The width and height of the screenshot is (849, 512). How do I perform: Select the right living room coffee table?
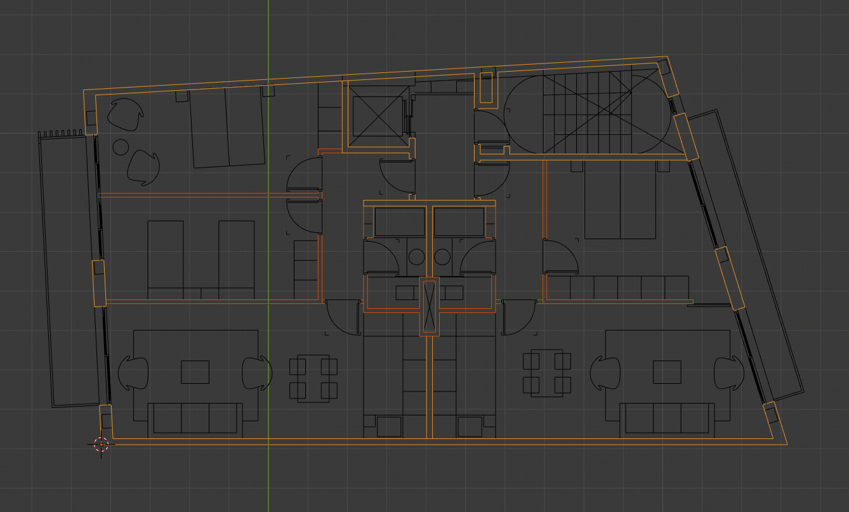pyautogui.click(x=667, y=372)
